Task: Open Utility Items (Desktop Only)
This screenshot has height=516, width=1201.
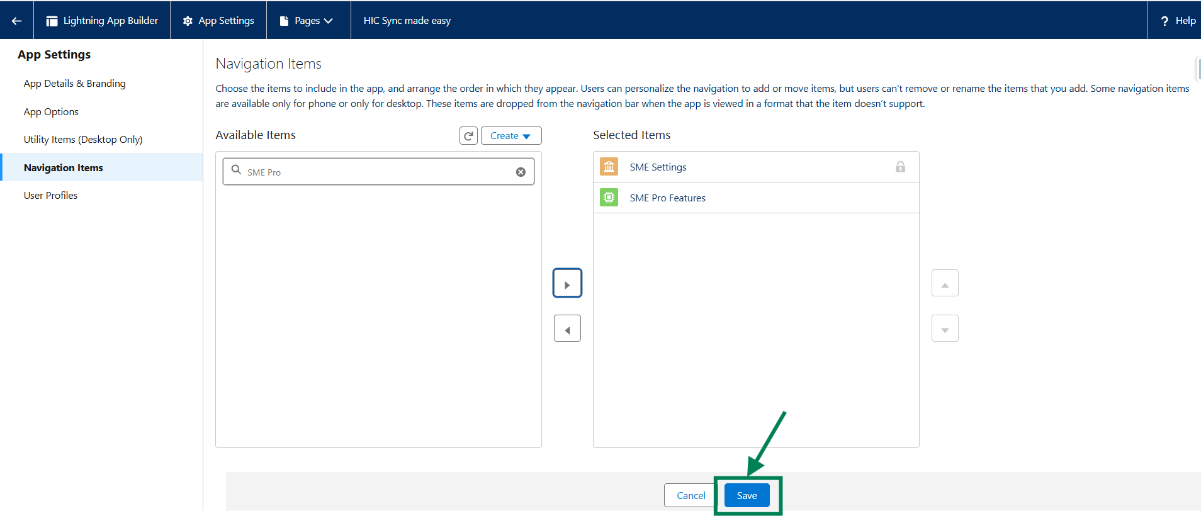Action: click(83, 140)
